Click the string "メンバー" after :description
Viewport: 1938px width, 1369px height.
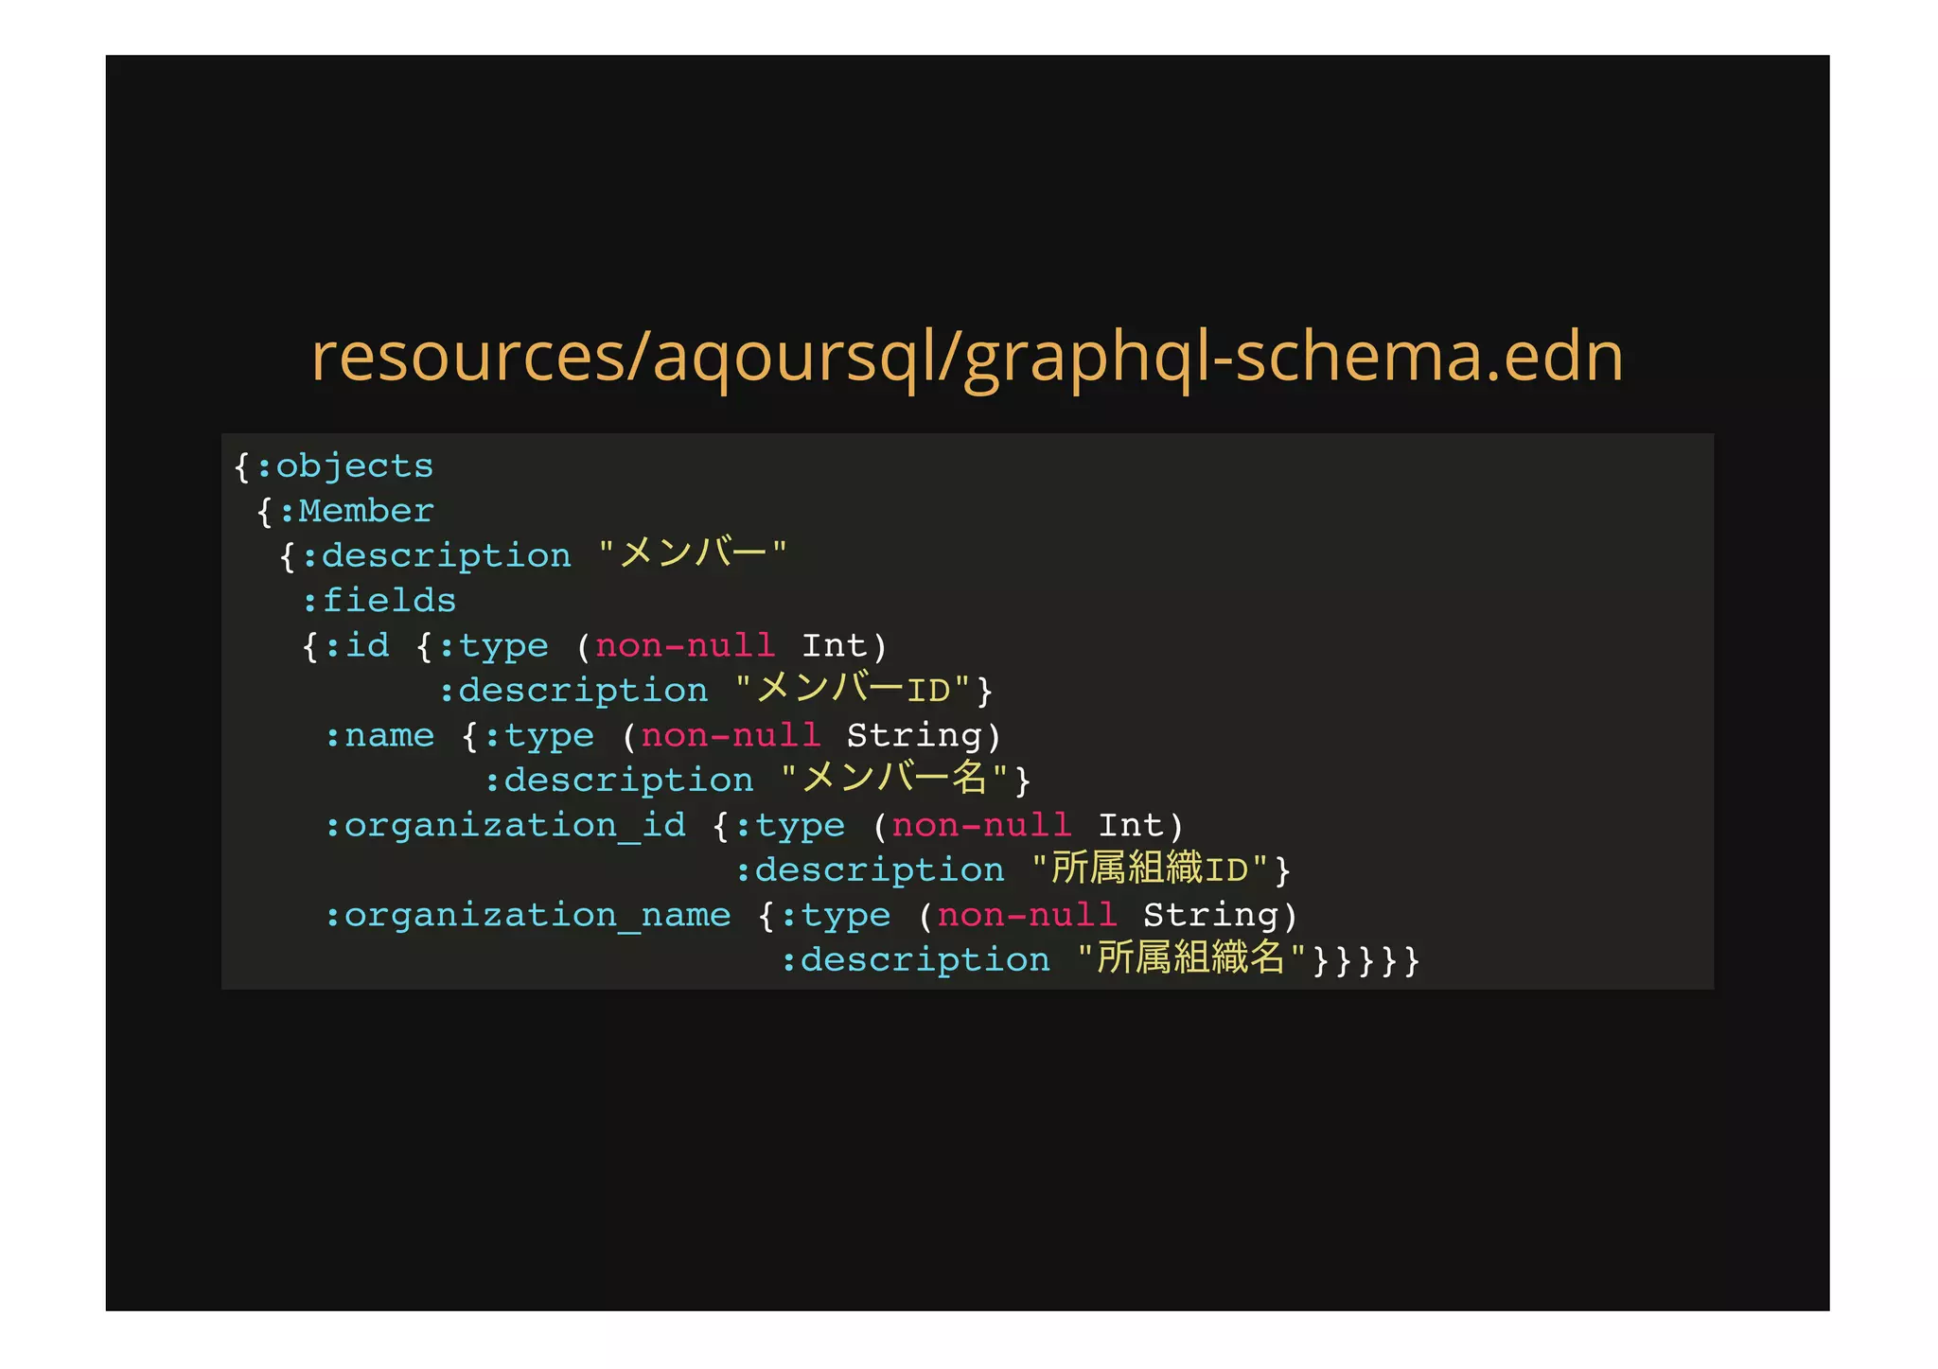693,553
